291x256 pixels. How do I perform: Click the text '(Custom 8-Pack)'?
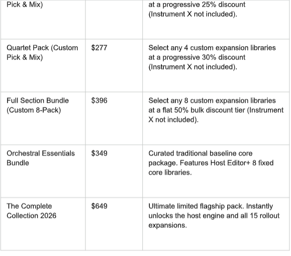point(34,110)
